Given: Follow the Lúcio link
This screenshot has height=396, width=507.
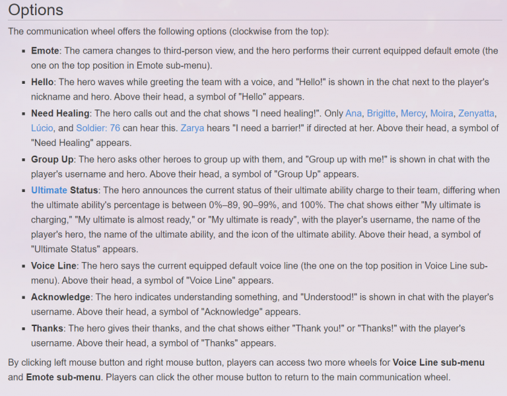Looking at the screenshot, I should 42,128.
